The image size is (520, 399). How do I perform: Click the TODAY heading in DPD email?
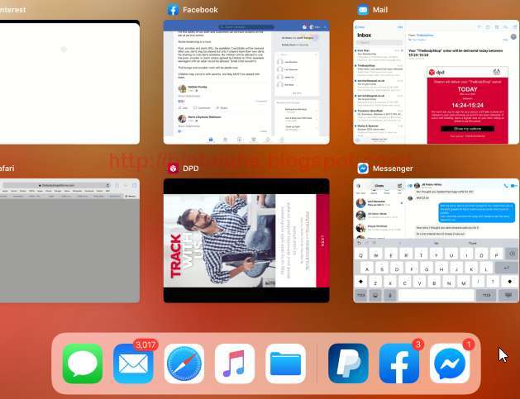coord(467,89)
